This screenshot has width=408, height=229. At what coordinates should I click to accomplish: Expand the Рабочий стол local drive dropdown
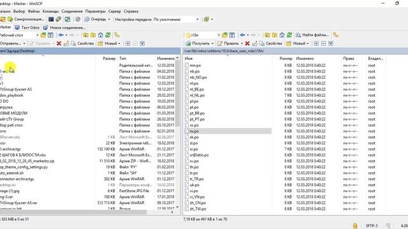pos(37,35)
